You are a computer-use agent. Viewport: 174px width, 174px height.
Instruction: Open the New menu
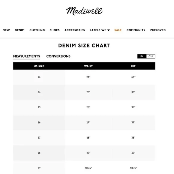(6, 30)
